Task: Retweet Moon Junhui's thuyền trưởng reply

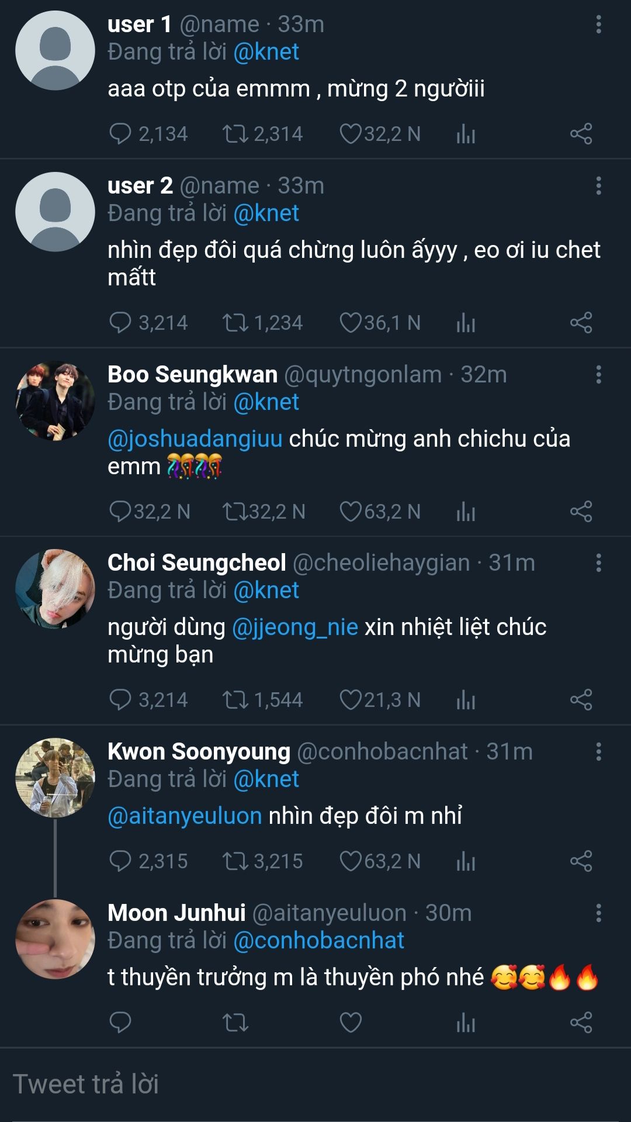Action: tap(235, 1022)
